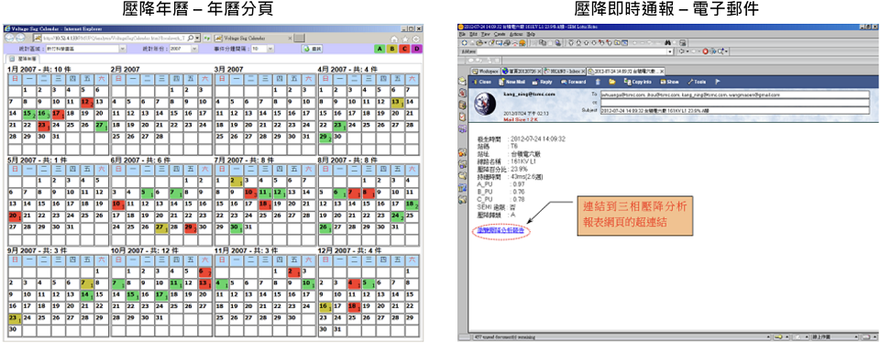Screen dimensions: 880x343
Task: Click the Notes binoculars search icon
Action: (x=667, y=42)
